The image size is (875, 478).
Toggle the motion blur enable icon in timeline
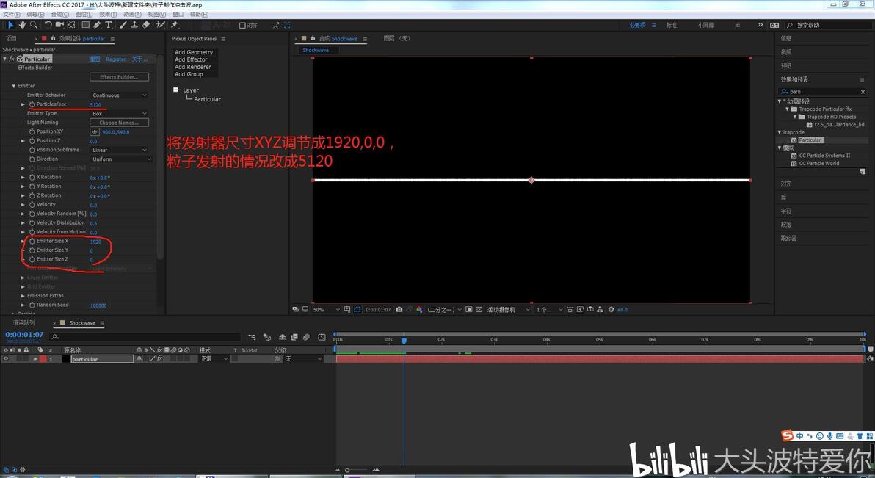(x=306, y=337)
